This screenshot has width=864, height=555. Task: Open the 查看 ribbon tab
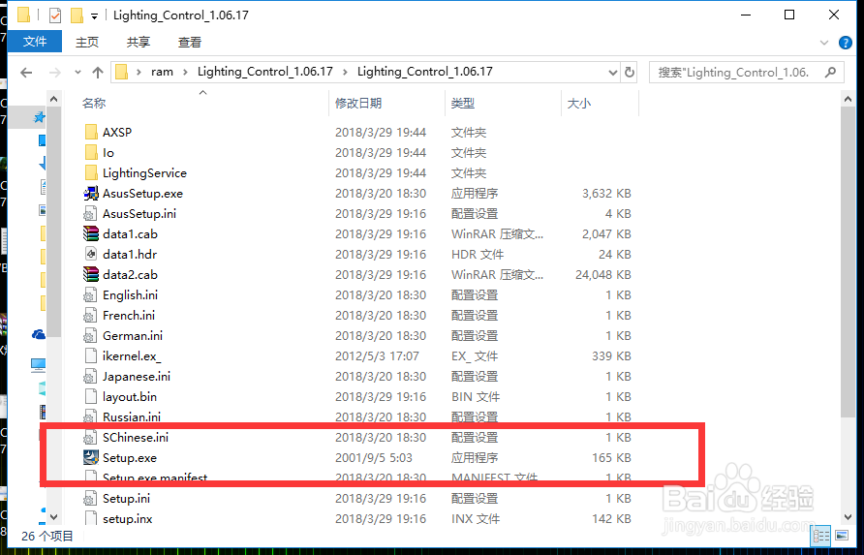click(190, 42)
